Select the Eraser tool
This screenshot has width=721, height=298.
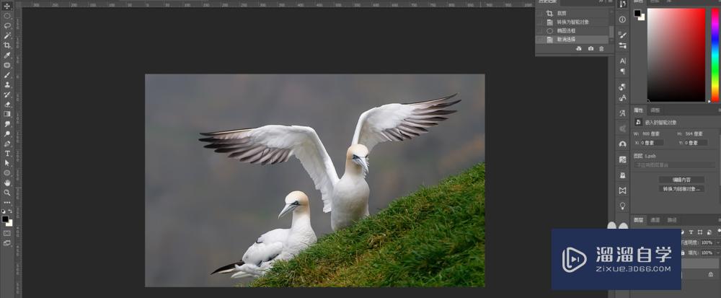[7, 105]
